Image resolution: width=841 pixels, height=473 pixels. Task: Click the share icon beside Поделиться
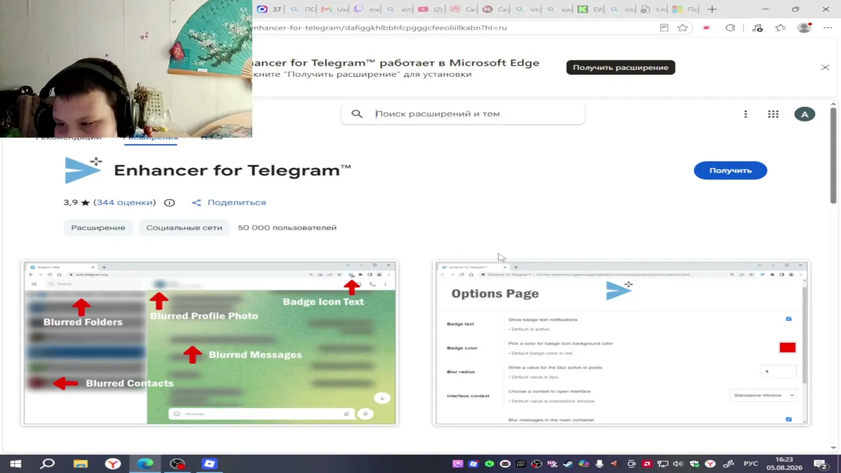196,202
